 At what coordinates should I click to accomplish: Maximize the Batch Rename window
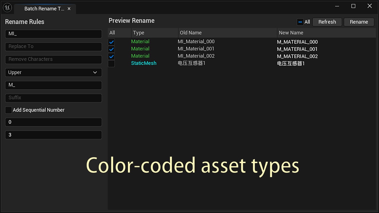pyautogui.click(x=353, y=6)
